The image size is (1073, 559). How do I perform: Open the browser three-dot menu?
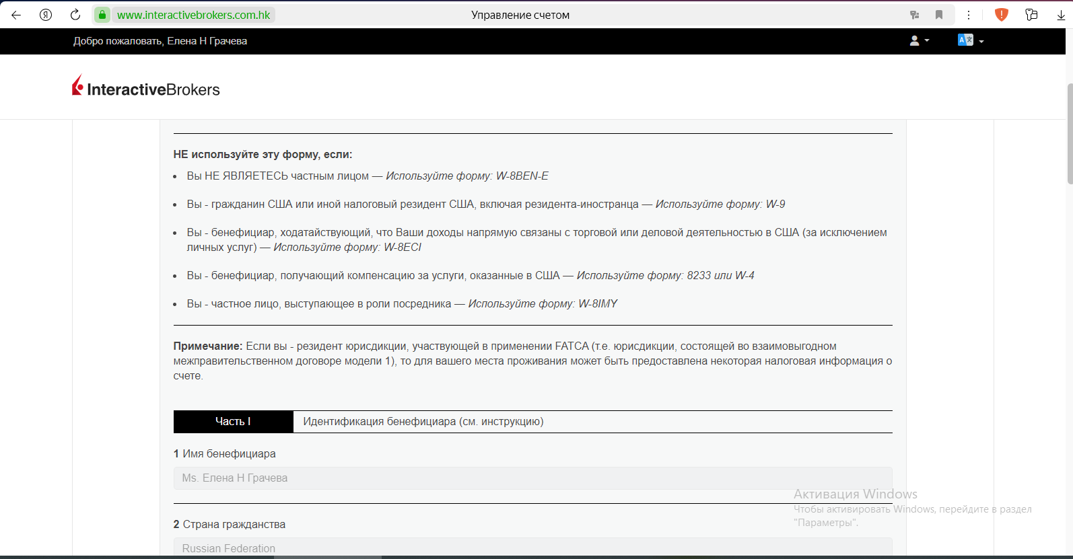pos(969,15)
